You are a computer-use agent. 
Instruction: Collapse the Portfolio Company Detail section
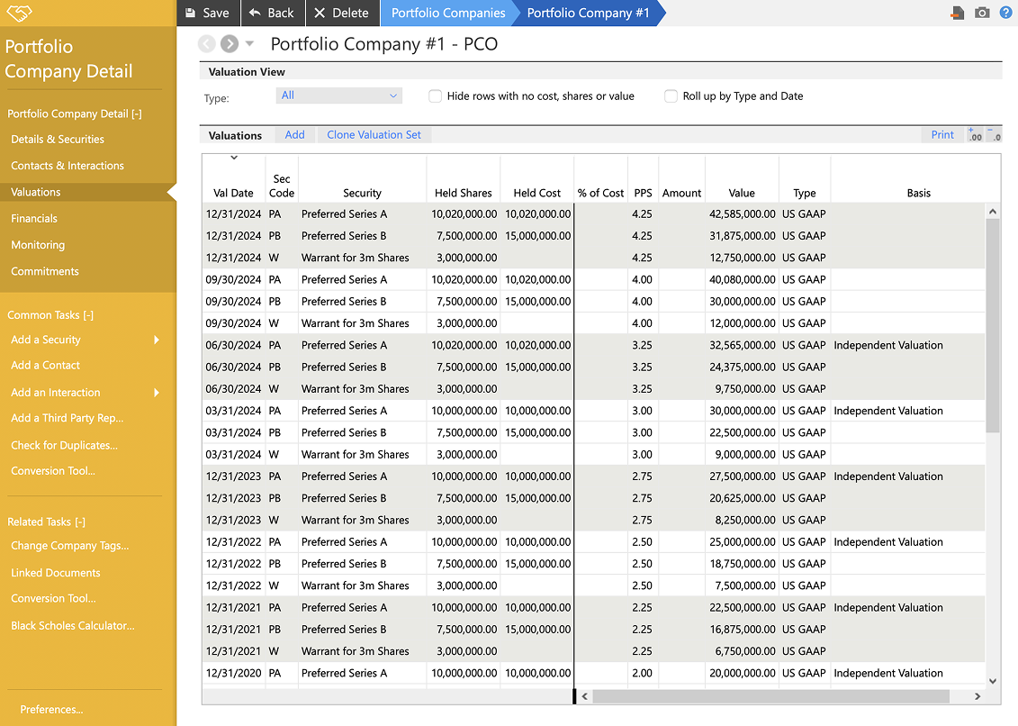pos(136,113)
